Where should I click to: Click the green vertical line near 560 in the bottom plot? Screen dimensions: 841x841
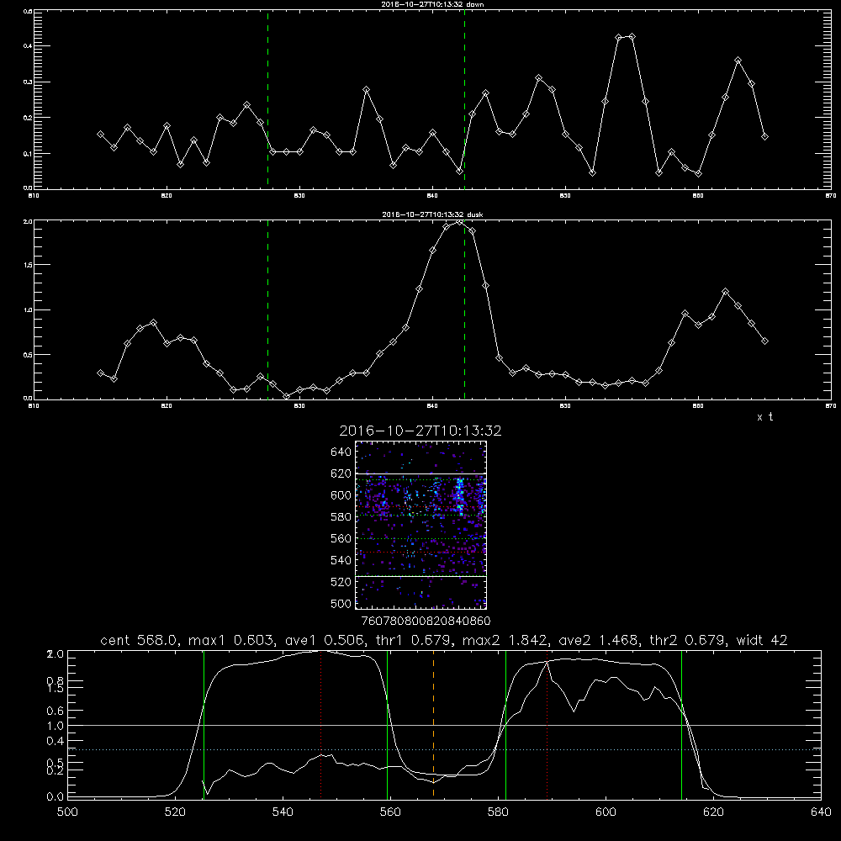pyautogui.click(x=387, y=724)
